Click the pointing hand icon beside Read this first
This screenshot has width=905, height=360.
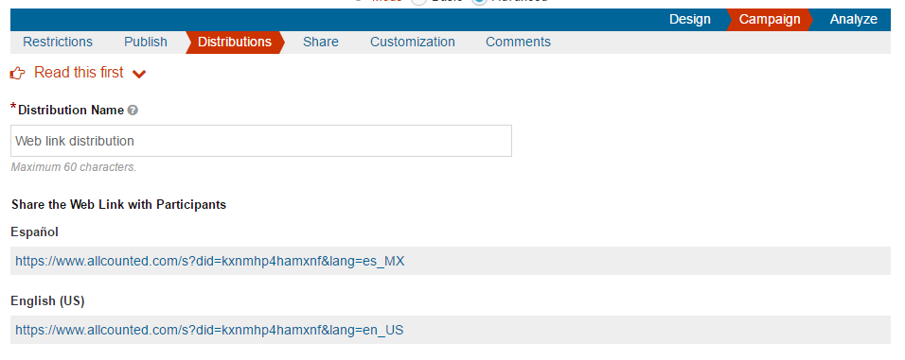(18, 73)
